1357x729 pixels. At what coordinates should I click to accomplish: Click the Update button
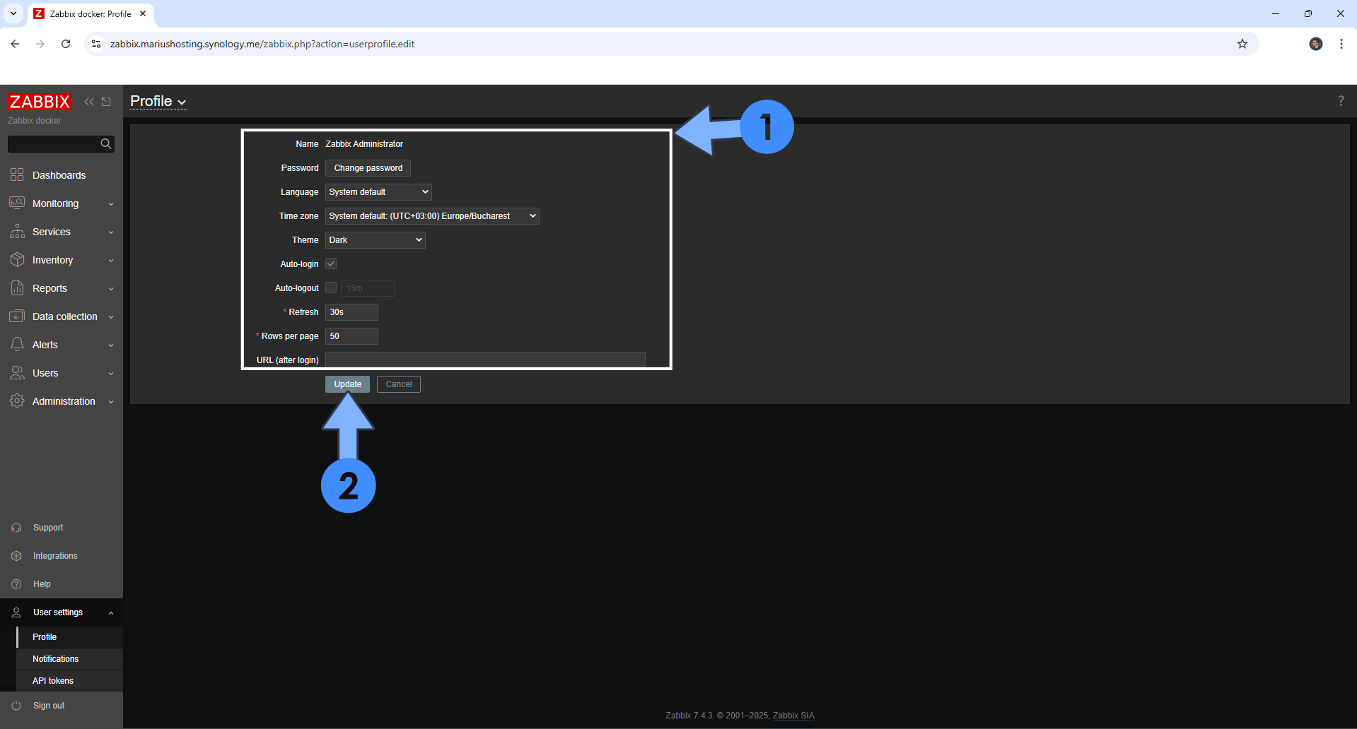[x=347, y=384]
